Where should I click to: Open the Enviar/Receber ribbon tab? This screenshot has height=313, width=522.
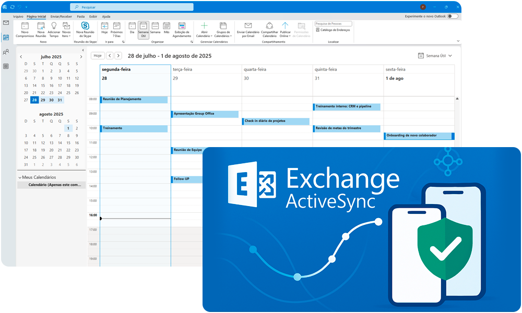click(61, 16)
